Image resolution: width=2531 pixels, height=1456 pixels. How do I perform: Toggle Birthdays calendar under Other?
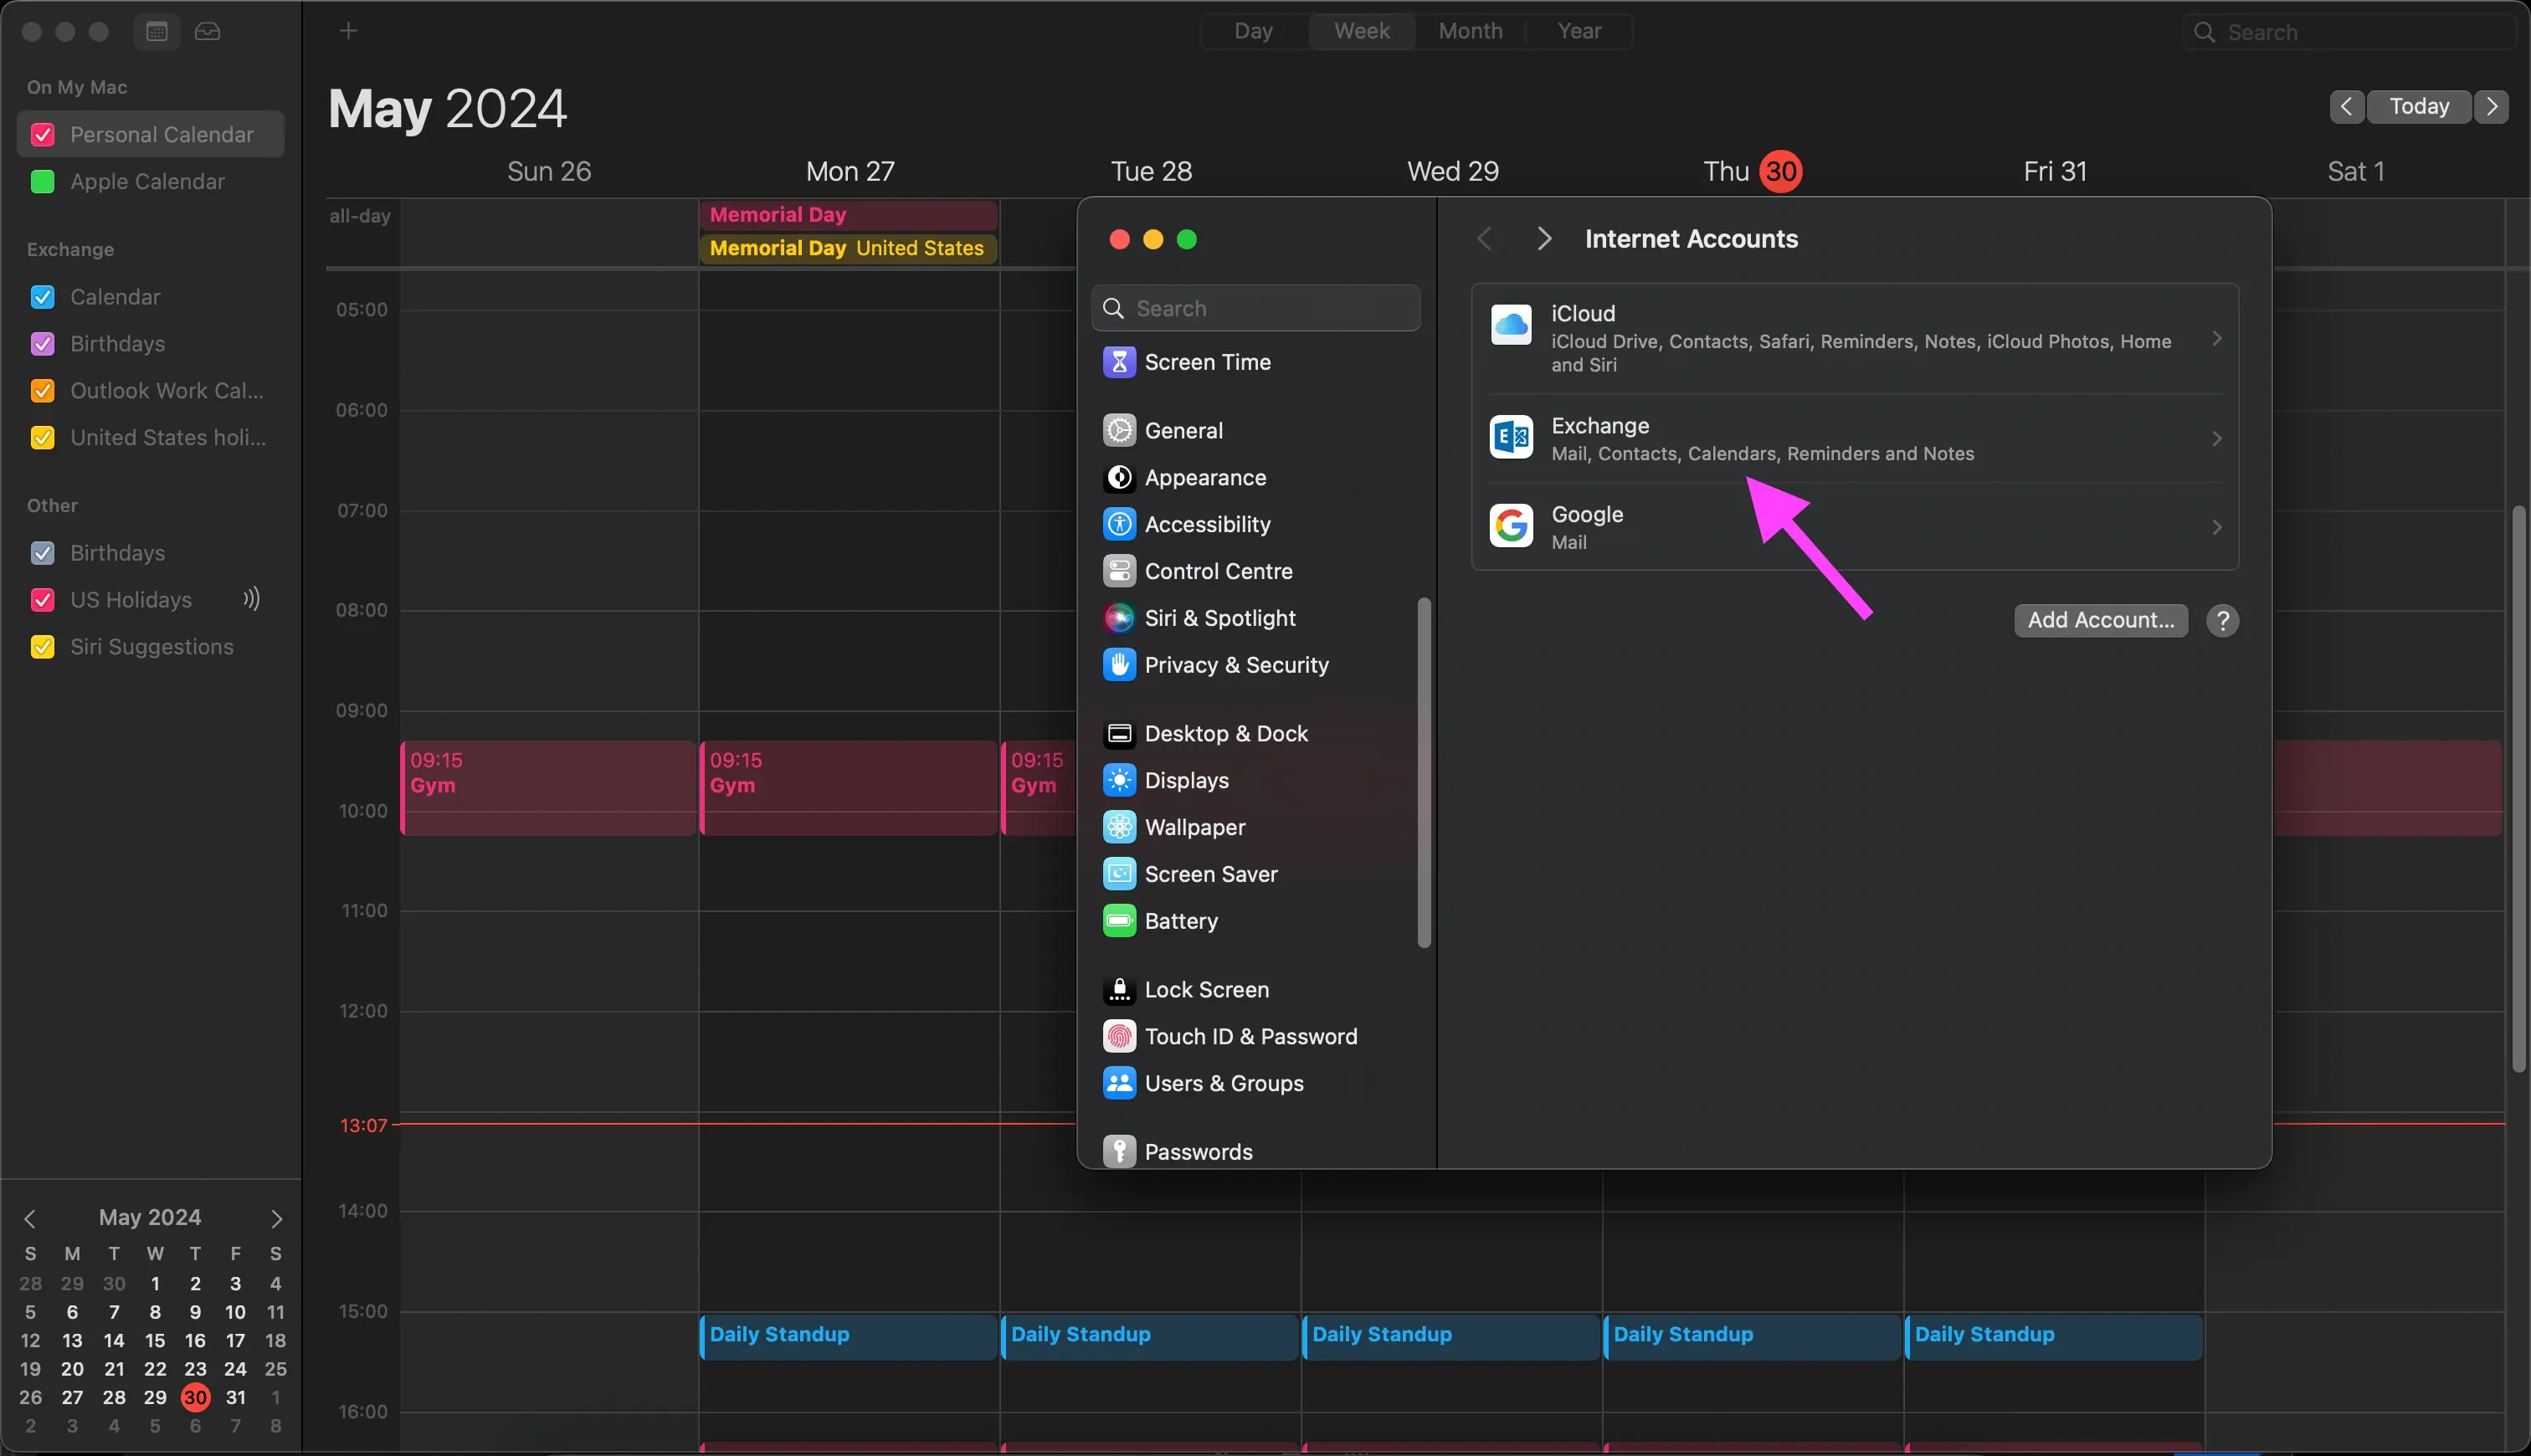pyautogui.click(x=42, y=552)
